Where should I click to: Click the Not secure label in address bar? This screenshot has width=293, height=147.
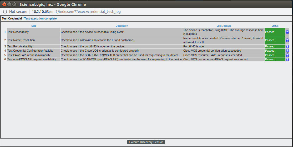click(x=18, y=12)
